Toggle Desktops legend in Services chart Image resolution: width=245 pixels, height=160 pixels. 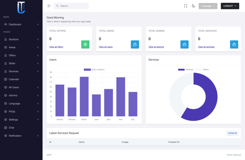[186, 70]
